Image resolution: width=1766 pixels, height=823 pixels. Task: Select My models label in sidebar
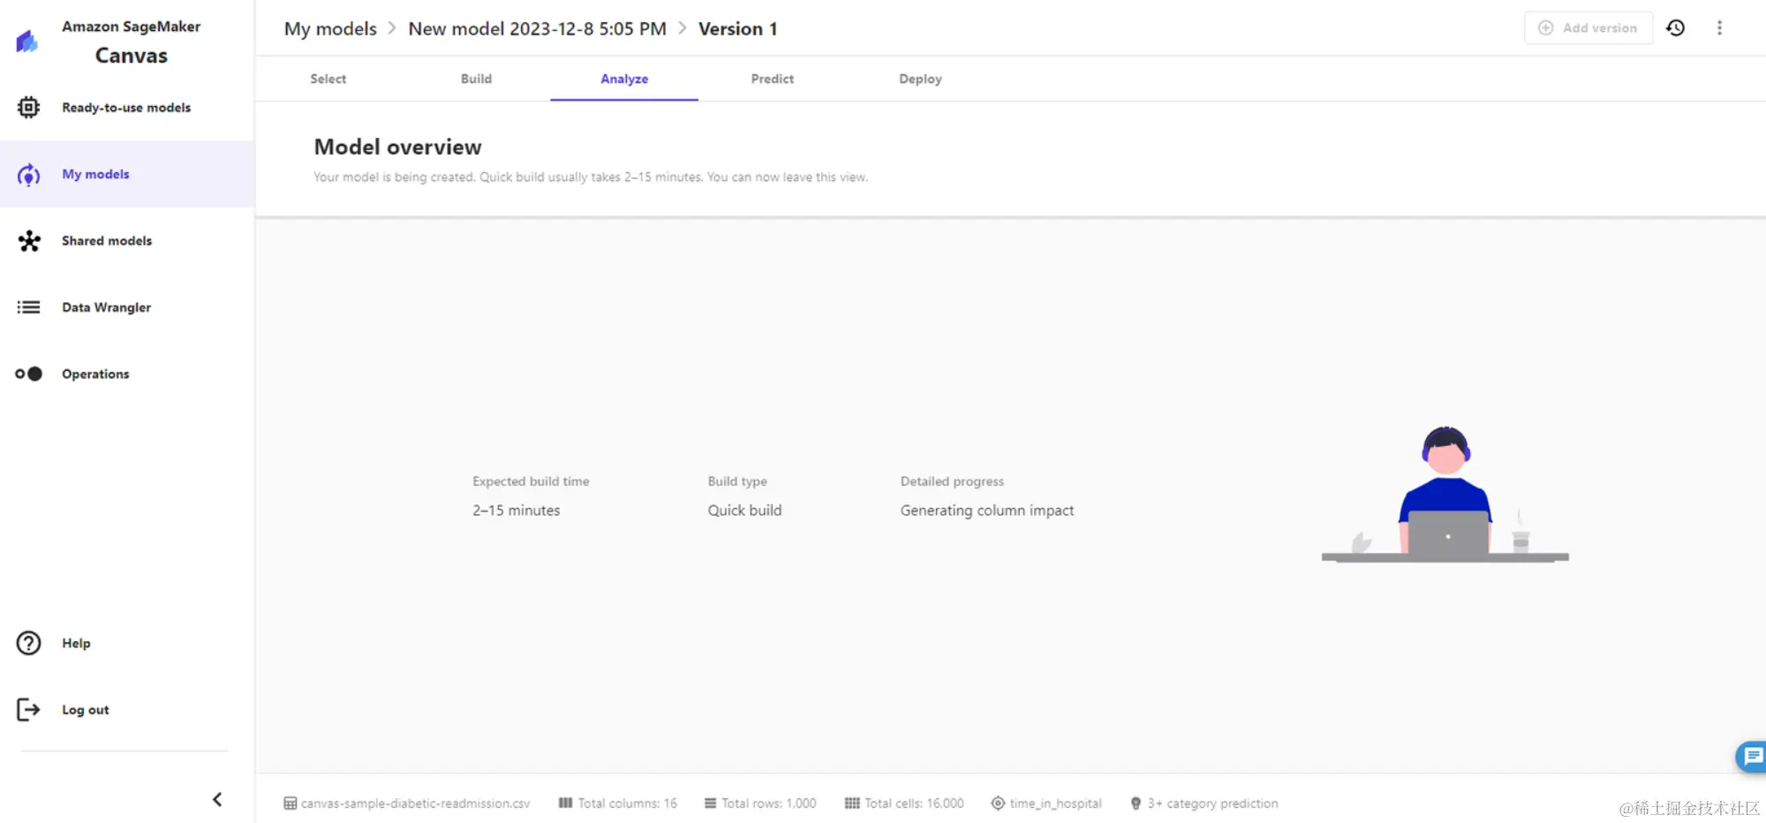click(x=95, y=174)
